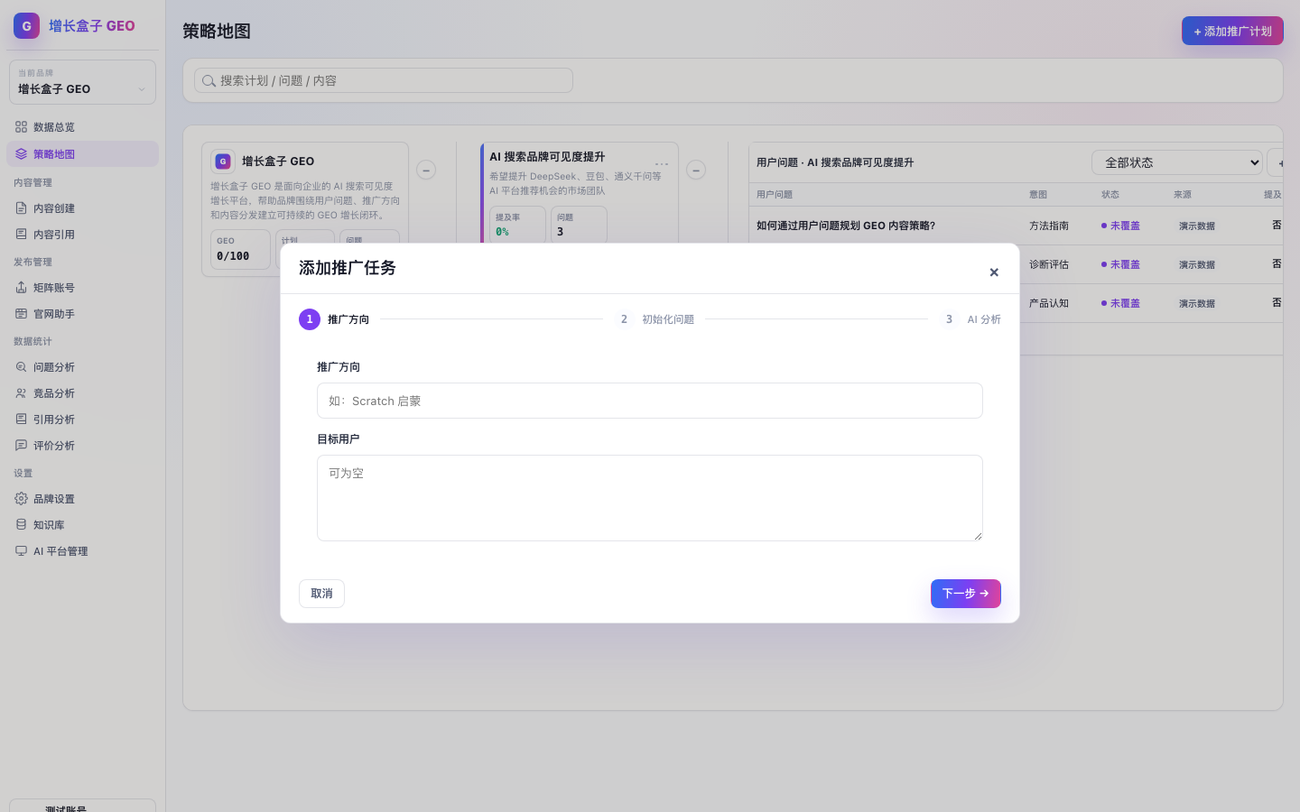Click the brand icon on 增长盒子 GEO card
Viewport: 1300px width, 812px height.
click(x=223, y=161)
